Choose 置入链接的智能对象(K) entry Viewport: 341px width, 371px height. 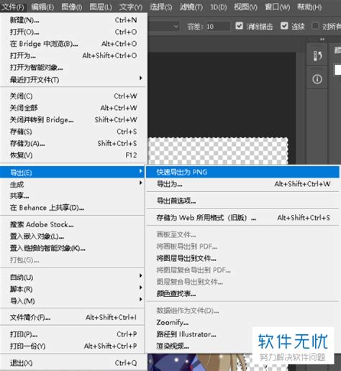click(73, 248)
